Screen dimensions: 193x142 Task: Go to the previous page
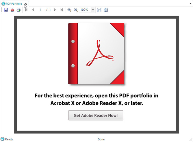point(33,10)
